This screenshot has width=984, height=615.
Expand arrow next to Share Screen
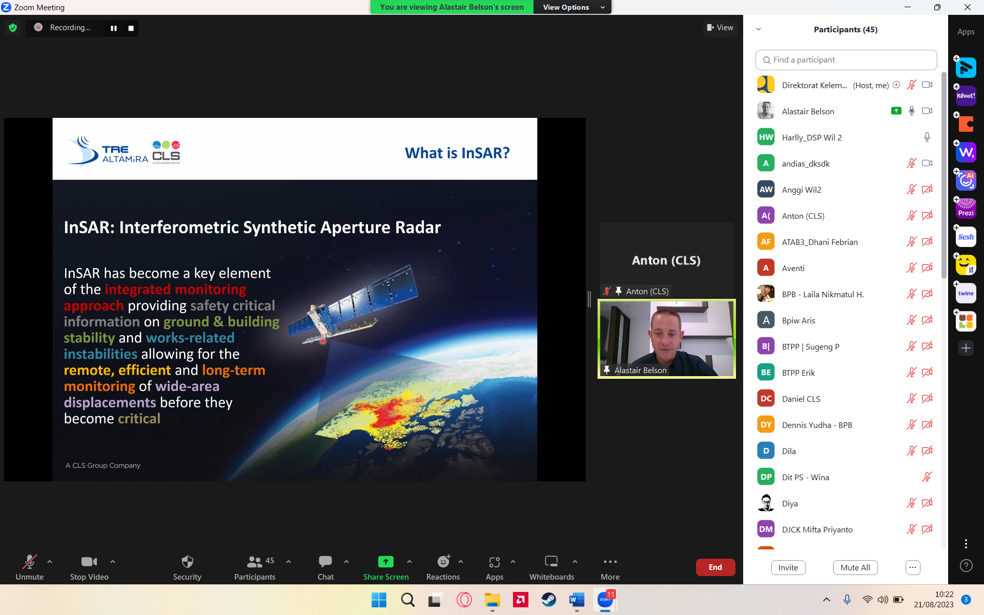tap(409, 562)
